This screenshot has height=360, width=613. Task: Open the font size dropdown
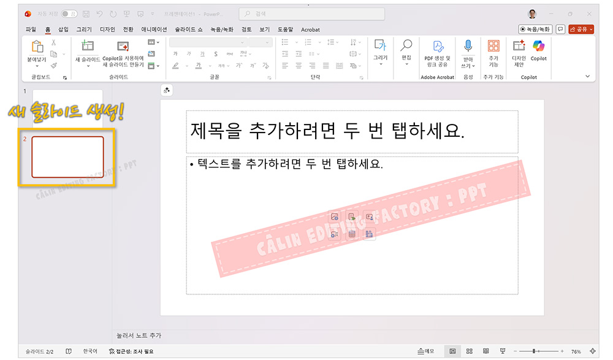260,41
